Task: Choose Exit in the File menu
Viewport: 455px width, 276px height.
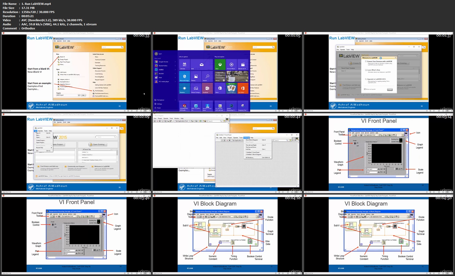Action: pos(44,151)
